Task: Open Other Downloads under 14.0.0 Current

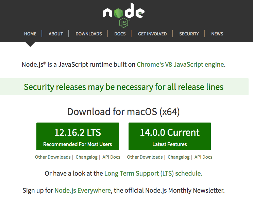Action: pyautogui.click(x=145, y=157)
